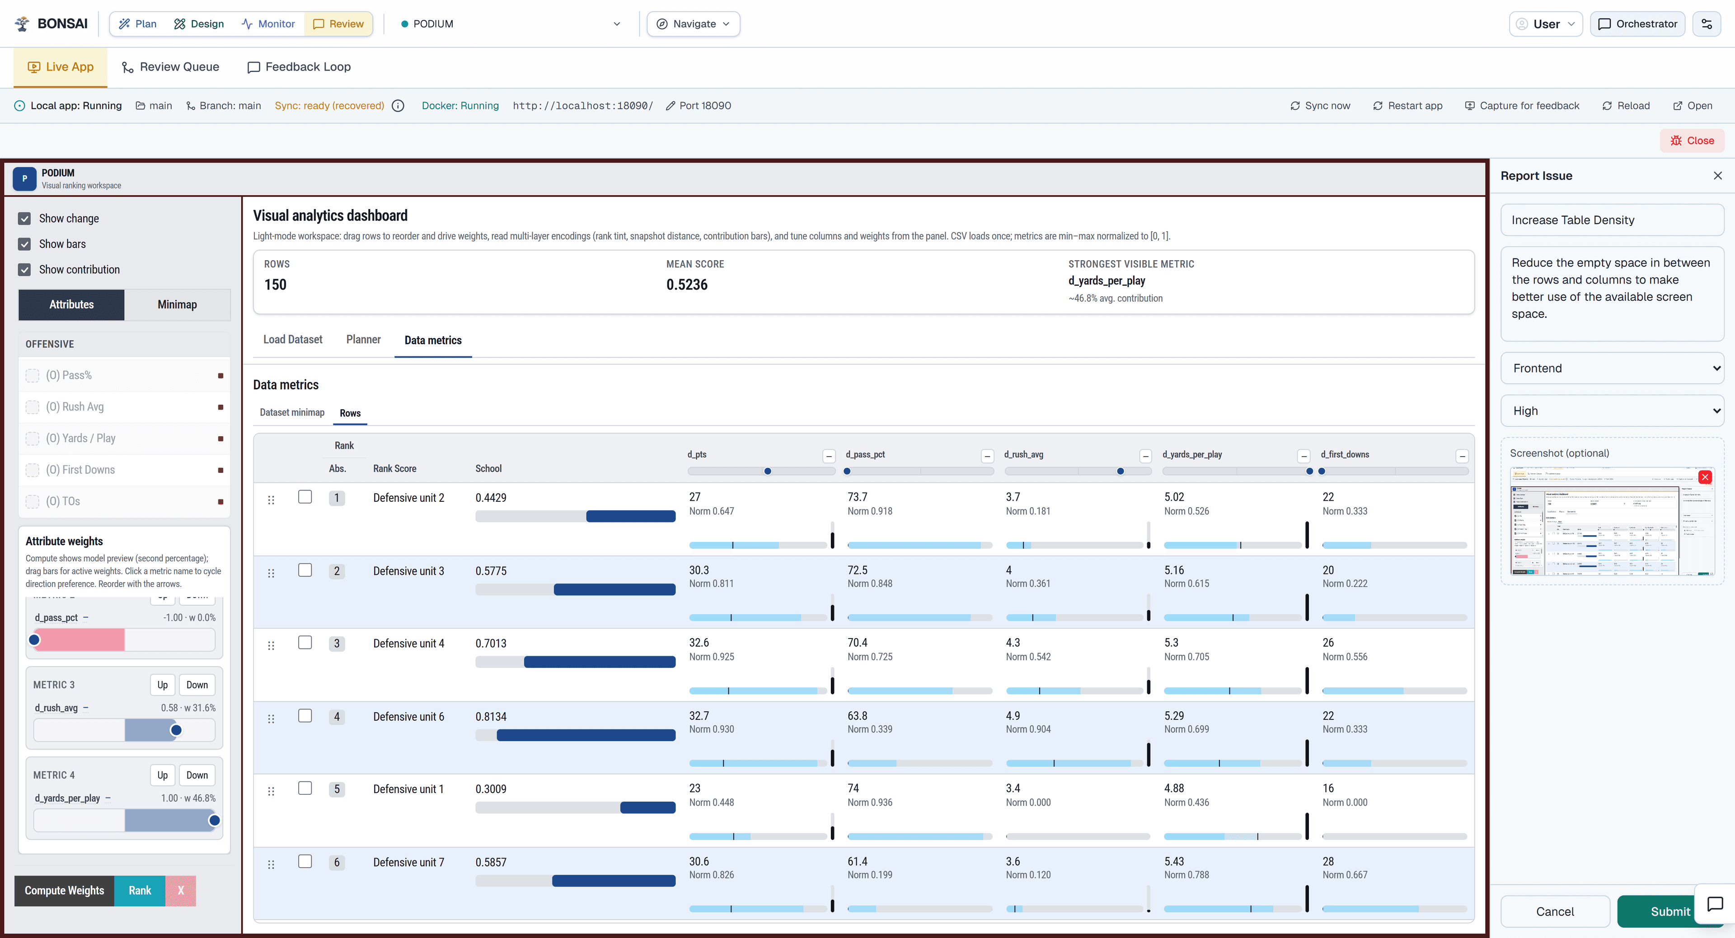Enable the (O) Pass% attribute checkbox

tap(33, 375)
